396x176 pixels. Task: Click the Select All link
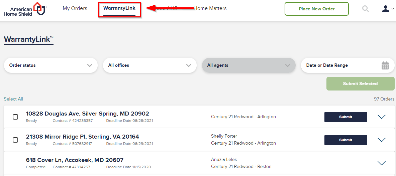point(13,99)
